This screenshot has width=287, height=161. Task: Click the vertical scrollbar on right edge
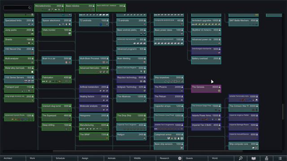(x=283, y=111)
